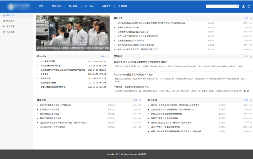Open the 重大新闻 top menu
Image resolution: width=253 pixels, height=159 pixels.
73,6
